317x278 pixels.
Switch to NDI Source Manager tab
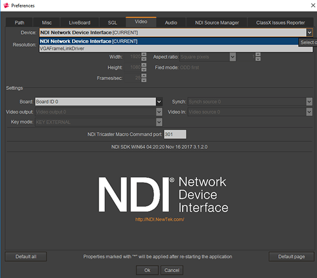tap(217, 22)
